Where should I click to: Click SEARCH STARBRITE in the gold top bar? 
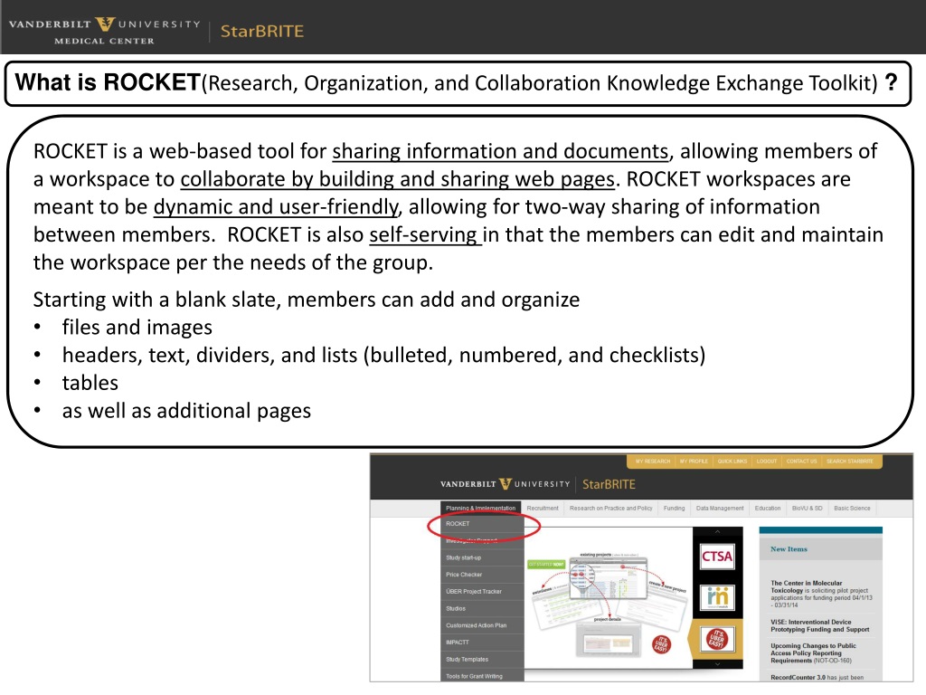(849, 461)
